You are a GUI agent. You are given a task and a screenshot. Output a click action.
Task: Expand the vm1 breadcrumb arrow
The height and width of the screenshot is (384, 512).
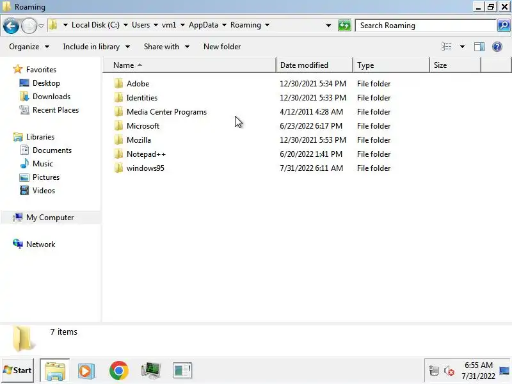182,25
